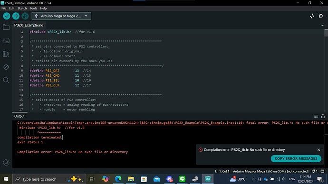Click the Arduino Mega on COM5 status text
This screenshot has width=328, height=184.
(x=270, y=171)
